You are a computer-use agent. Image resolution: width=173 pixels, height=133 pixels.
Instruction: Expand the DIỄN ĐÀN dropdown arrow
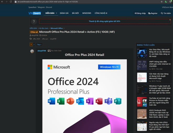click(56, 13)
